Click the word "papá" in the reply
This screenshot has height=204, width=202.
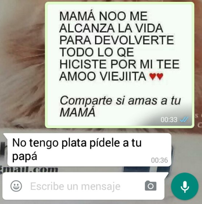pos(25,156)
